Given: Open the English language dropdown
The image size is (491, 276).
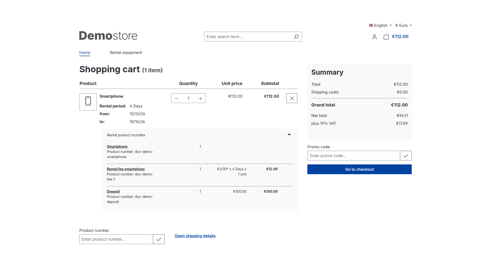Looking at the screenshot, I should click(x=380, y=25).
